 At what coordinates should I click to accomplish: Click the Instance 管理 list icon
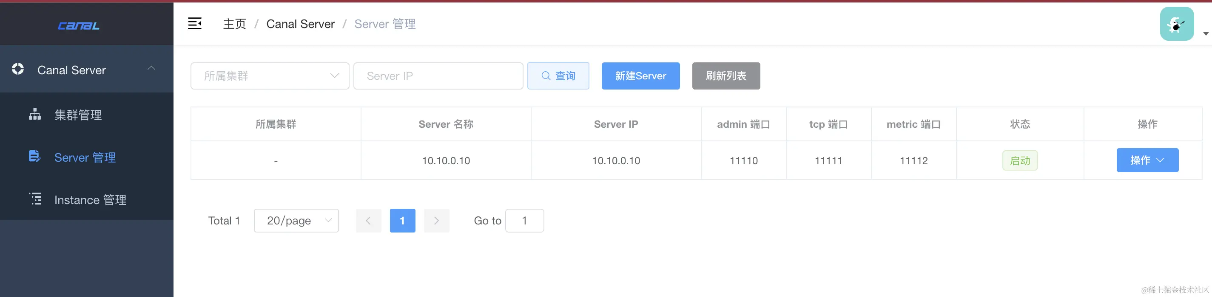(35, 199)
